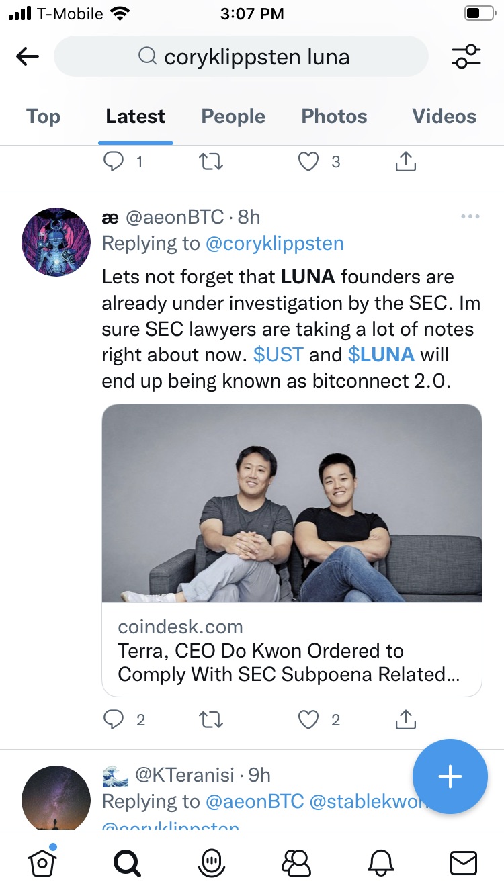Share the @aeonBTC tweet

405,720
